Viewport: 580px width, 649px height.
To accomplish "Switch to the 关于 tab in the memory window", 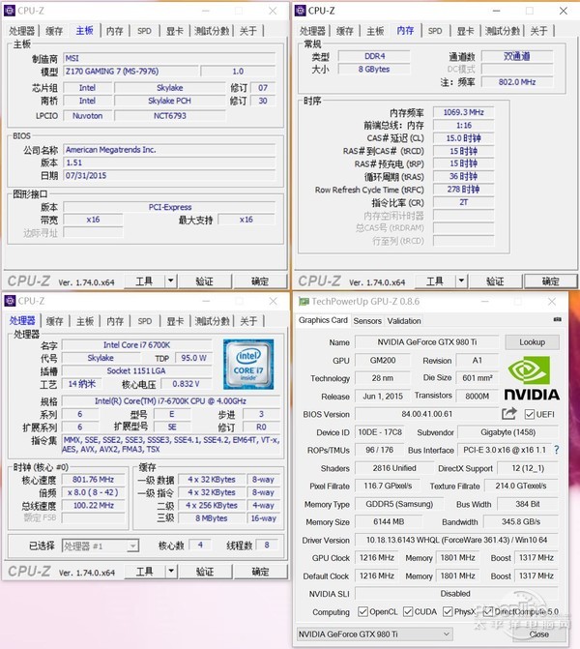I will pos(539,31).
